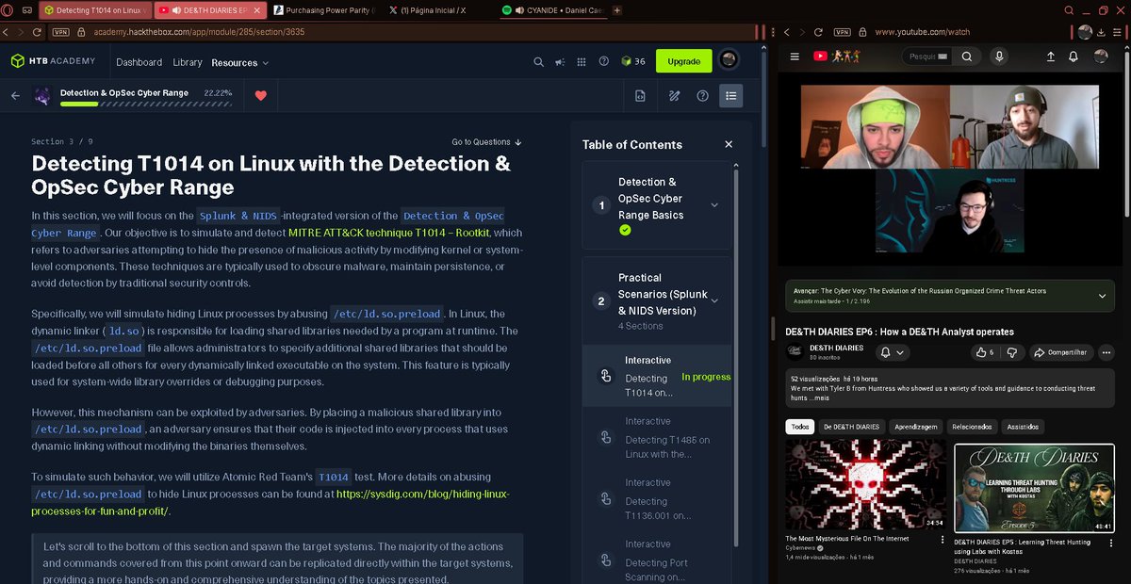
Task: Like the DE&TH DIARIES EP6 video
Action: coord(985,352)
